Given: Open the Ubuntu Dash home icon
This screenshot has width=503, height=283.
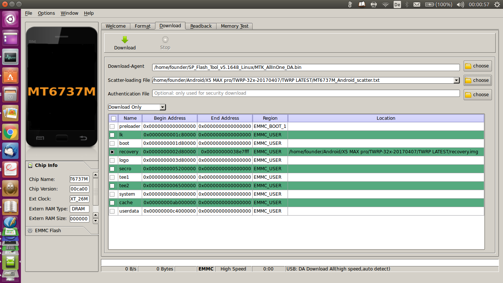Looking at the screenshot, I should (x=10, y=19).
